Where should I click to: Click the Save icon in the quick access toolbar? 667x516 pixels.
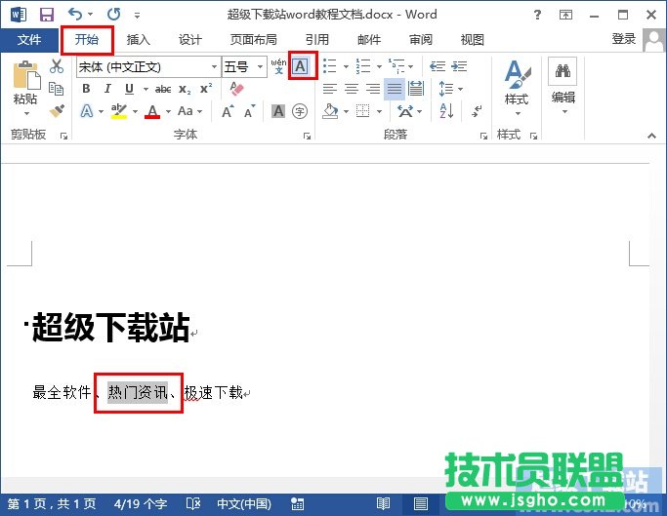click(x=46, y=15)
